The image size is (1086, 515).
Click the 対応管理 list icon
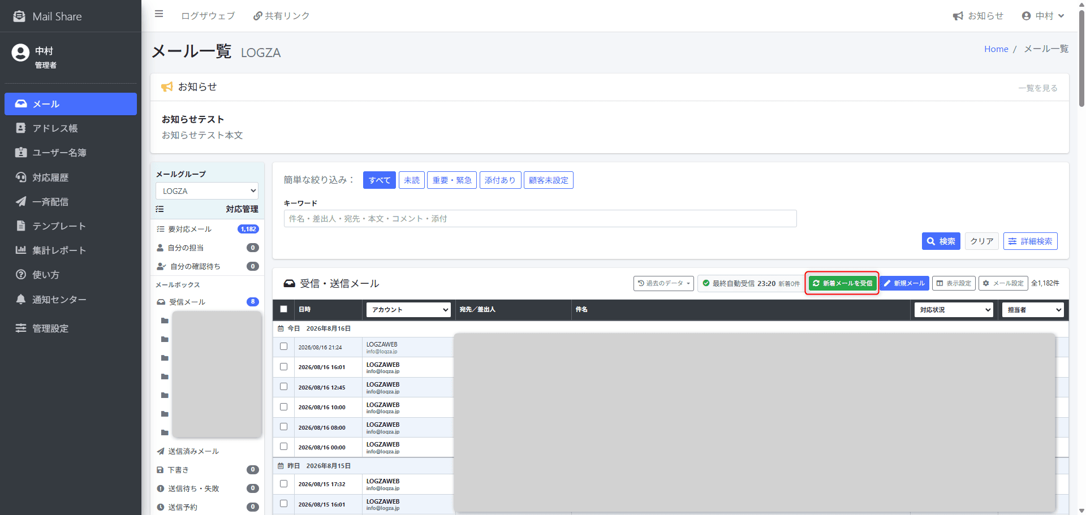(160, 209)
